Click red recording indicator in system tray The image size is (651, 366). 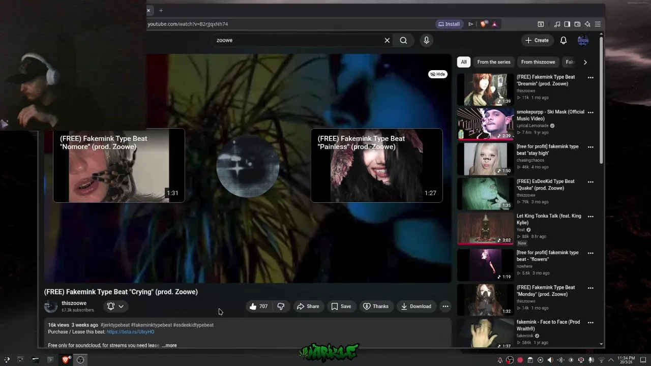520,360
